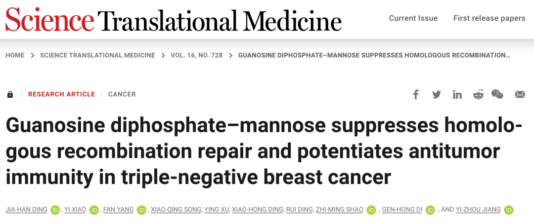The height and width of the screenshot is (222, 534).
Task: Share article on Facebook
Action: pos(415,94)
